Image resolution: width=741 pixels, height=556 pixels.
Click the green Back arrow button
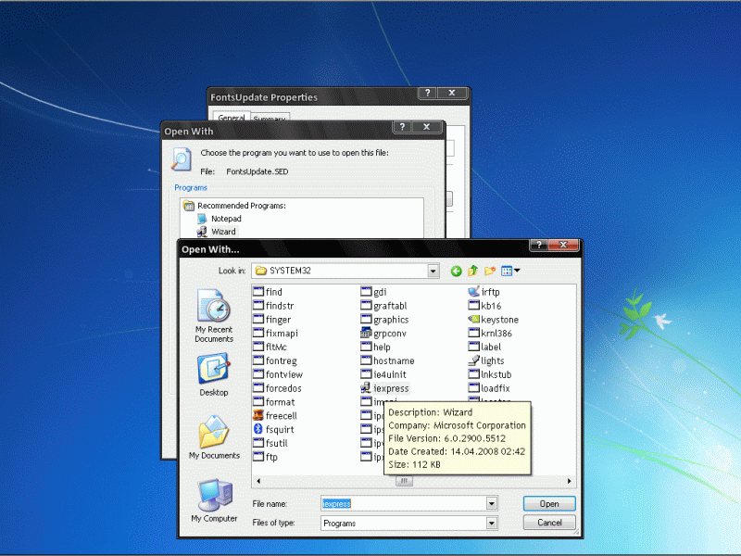pos(456,271)
